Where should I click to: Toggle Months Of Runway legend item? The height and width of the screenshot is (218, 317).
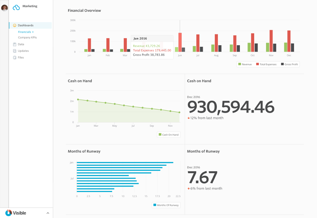(166, 205)
